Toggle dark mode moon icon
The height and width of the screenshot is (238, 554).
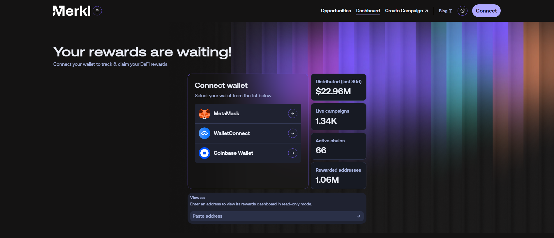[x=463, y=11]
